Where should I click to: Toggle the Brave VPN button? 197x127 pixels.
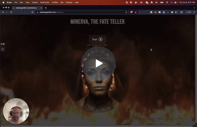tap(188, 12)
